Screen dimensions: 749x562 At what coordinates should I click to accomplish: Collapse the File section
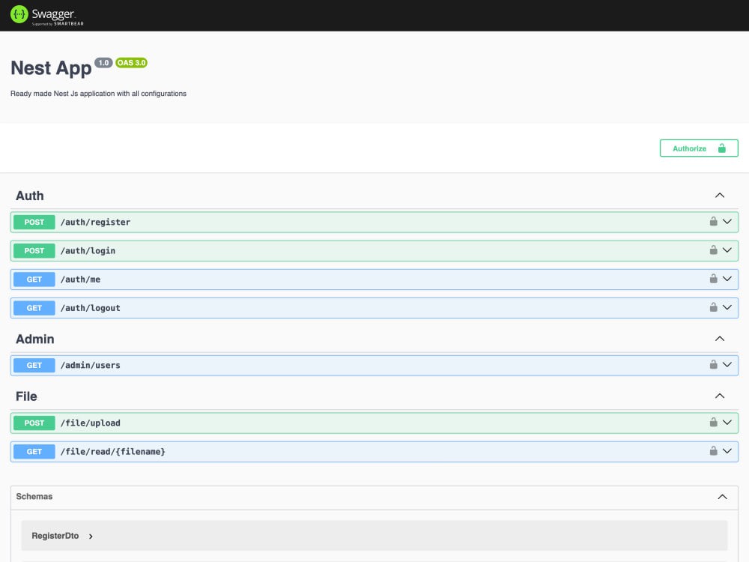tap(720, 396)
